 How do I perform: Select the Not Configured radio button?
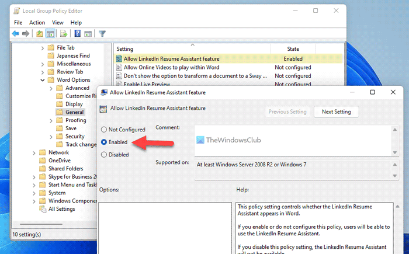click(x=104, y=130)
